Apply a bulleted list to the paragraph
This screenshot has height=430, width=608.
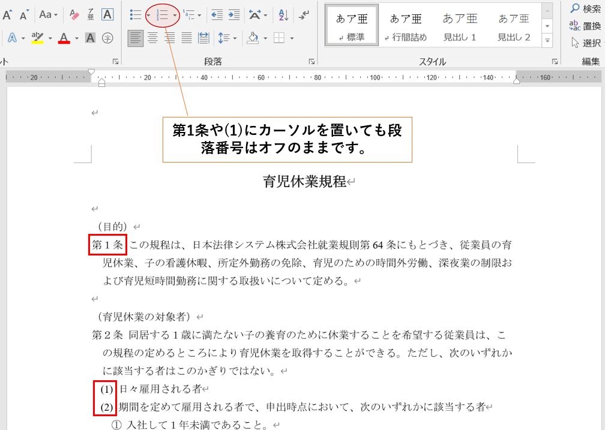pos(135,14)
